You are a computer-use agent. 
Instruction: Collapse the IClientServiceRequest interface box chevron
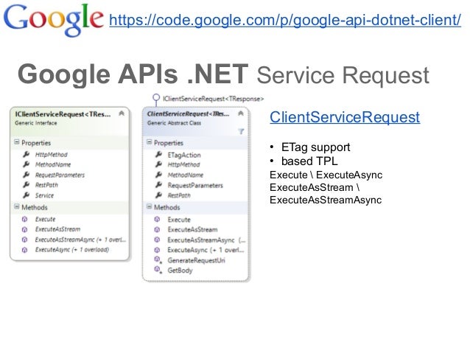[x=122, y=113]
